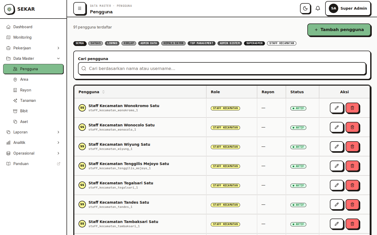
Task: Edit Staff Kecamatan Wonokromo Satu
Action: pyautogui.click(x=337, y=108)
